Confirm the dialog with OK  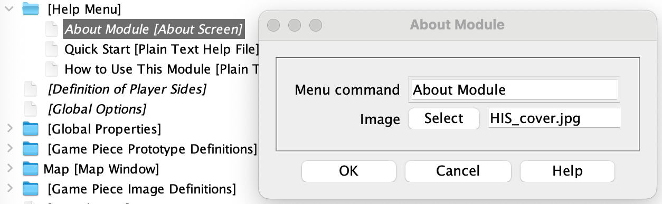point(348,171)
